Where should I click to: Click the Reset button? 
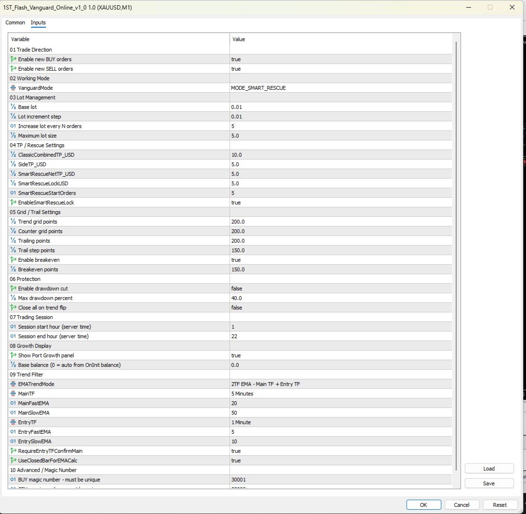pyautogui.click(x=500, y=504)
